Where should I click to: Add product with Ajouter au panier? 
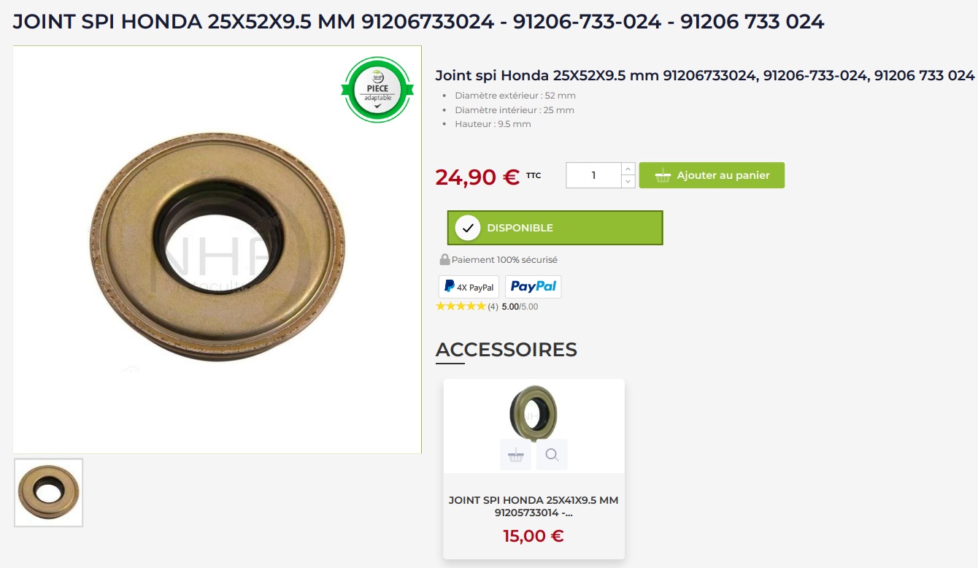coord(712,175)
